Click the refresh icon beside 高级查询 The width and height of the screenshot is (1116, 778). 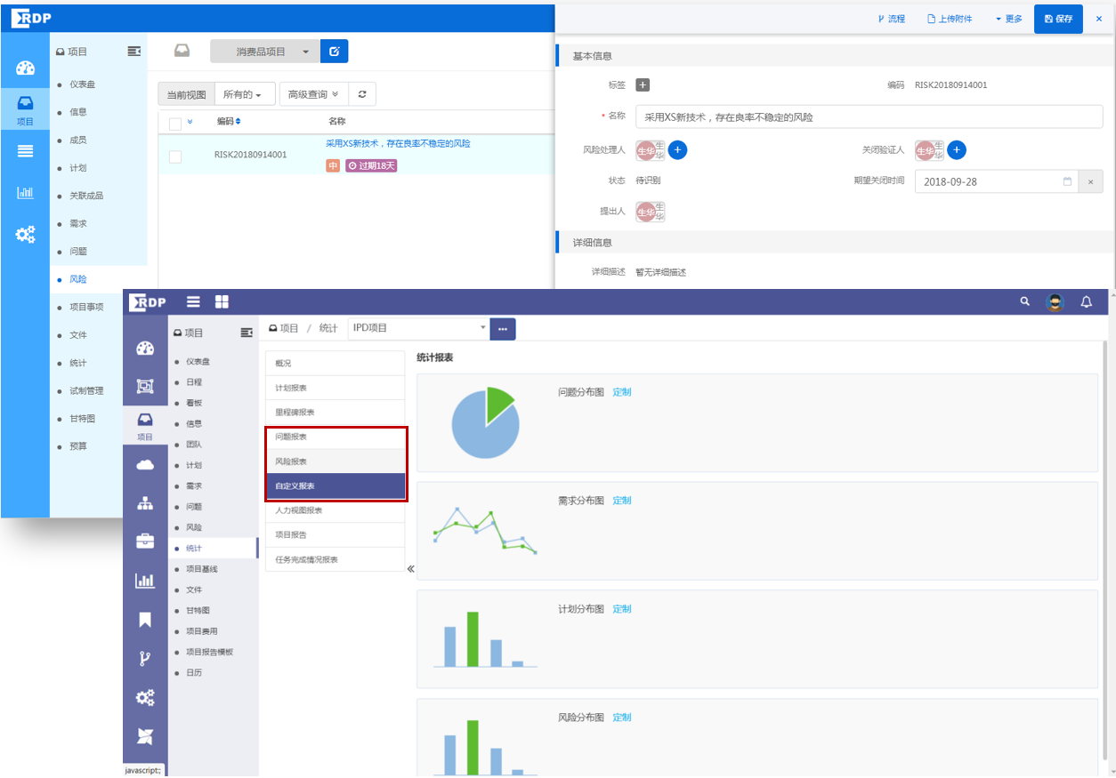point(362,94)
